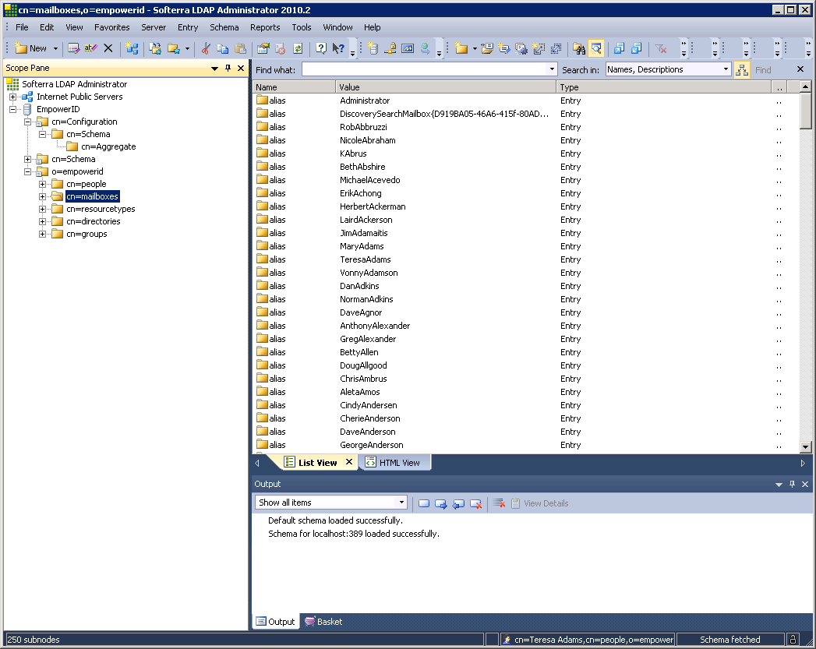Click the Delete X icon in toolbar

coord(108,48)
